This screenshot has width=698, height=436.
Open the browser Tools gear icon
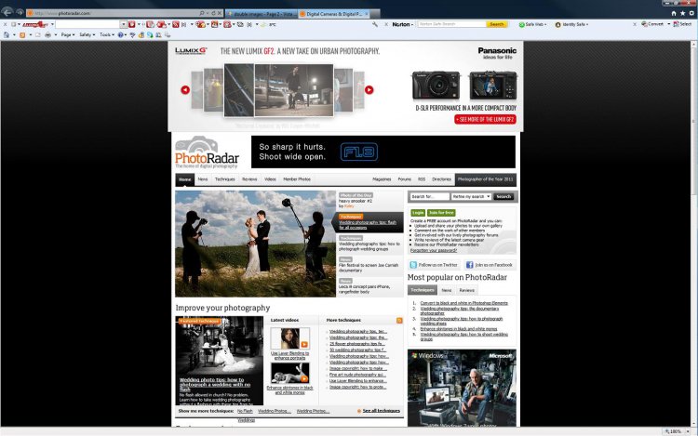click(691, 13)
